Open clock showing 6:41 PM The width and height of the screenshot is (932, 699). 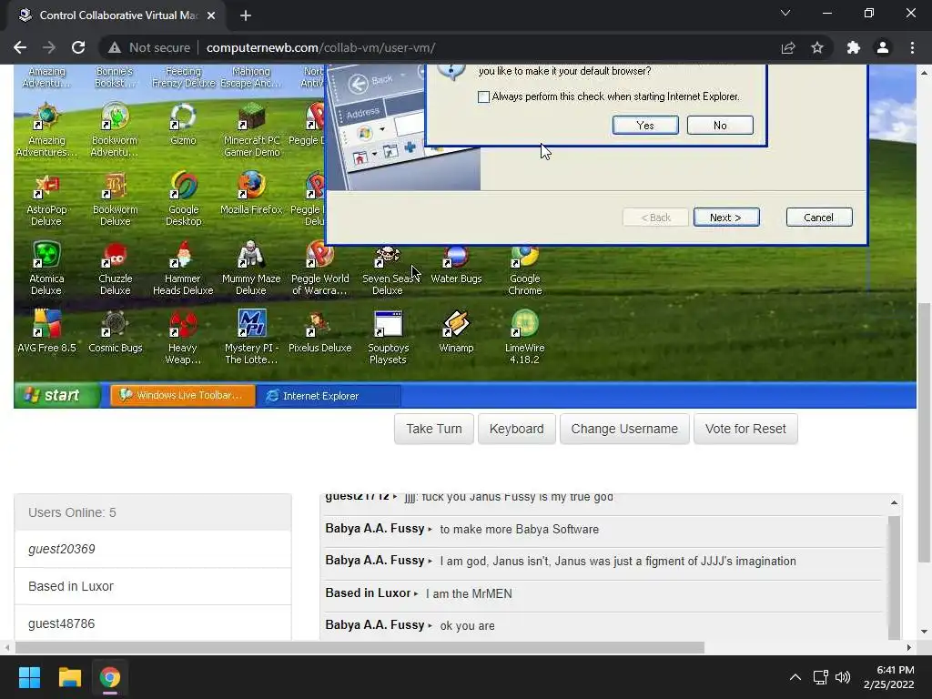(888, 677)
